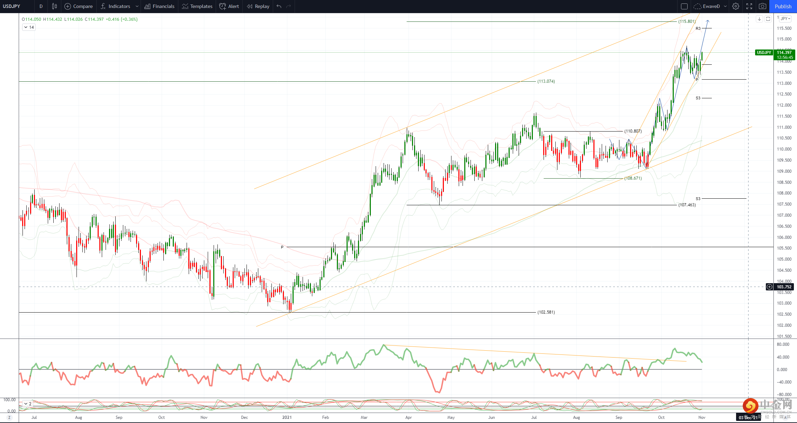The width and height of the screenshot is (797, 423).
Task: Open chart settings gear
Action: tap(736, 6)
